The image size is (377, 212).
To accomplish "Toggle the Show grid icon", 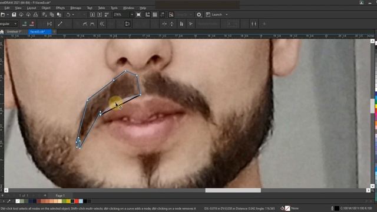I will point(155,15).
